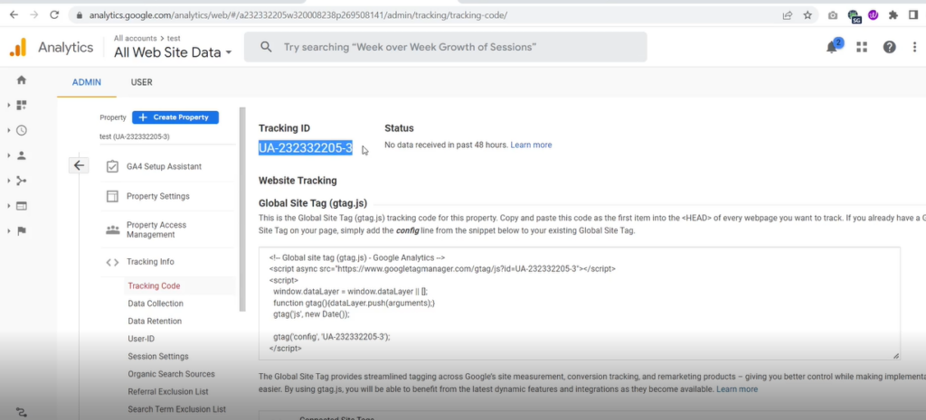Bookmark this page with the star icon
The width and height of the screenshot is (926, 420).
(808, 15)
